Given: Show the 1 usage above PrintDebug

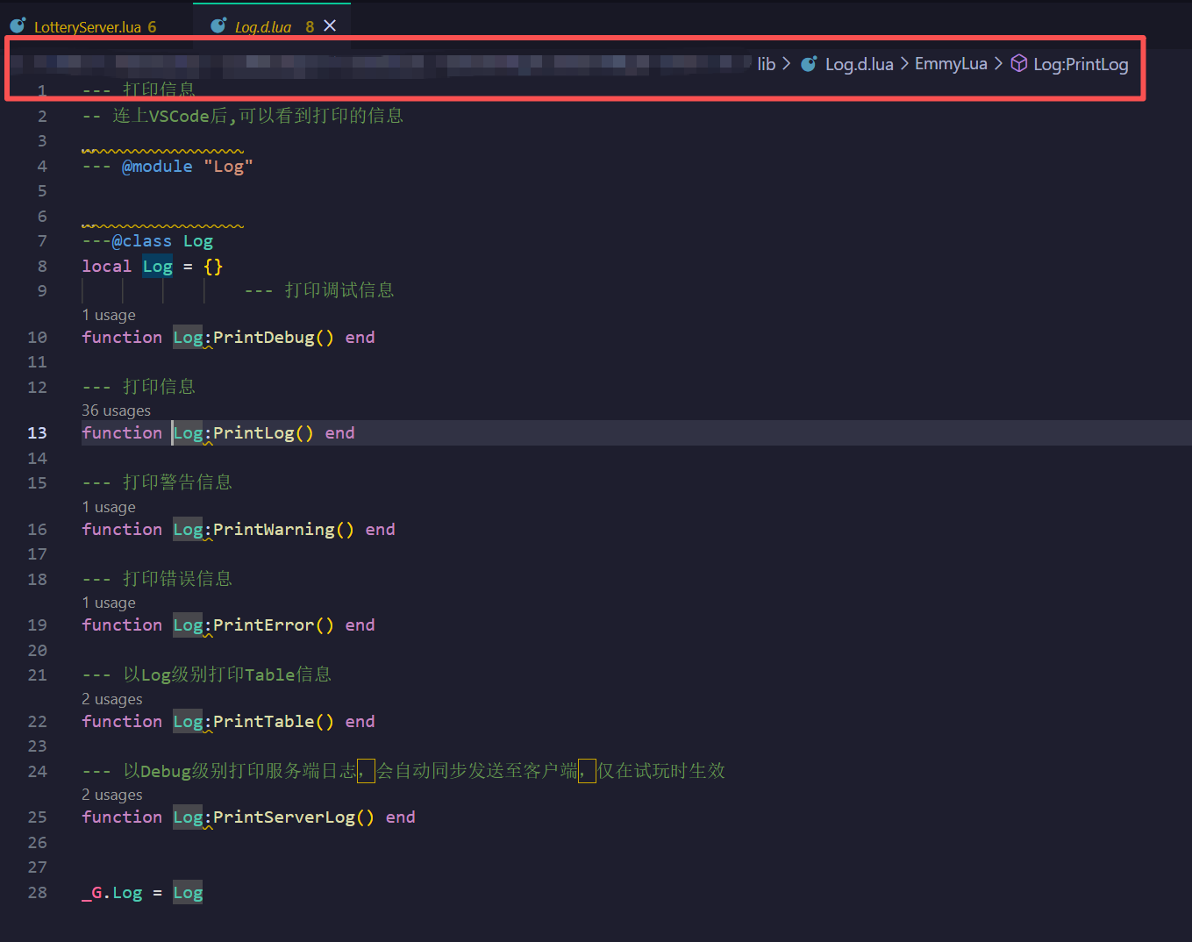Looking at the screenshot, I should [x=109, y=315].
